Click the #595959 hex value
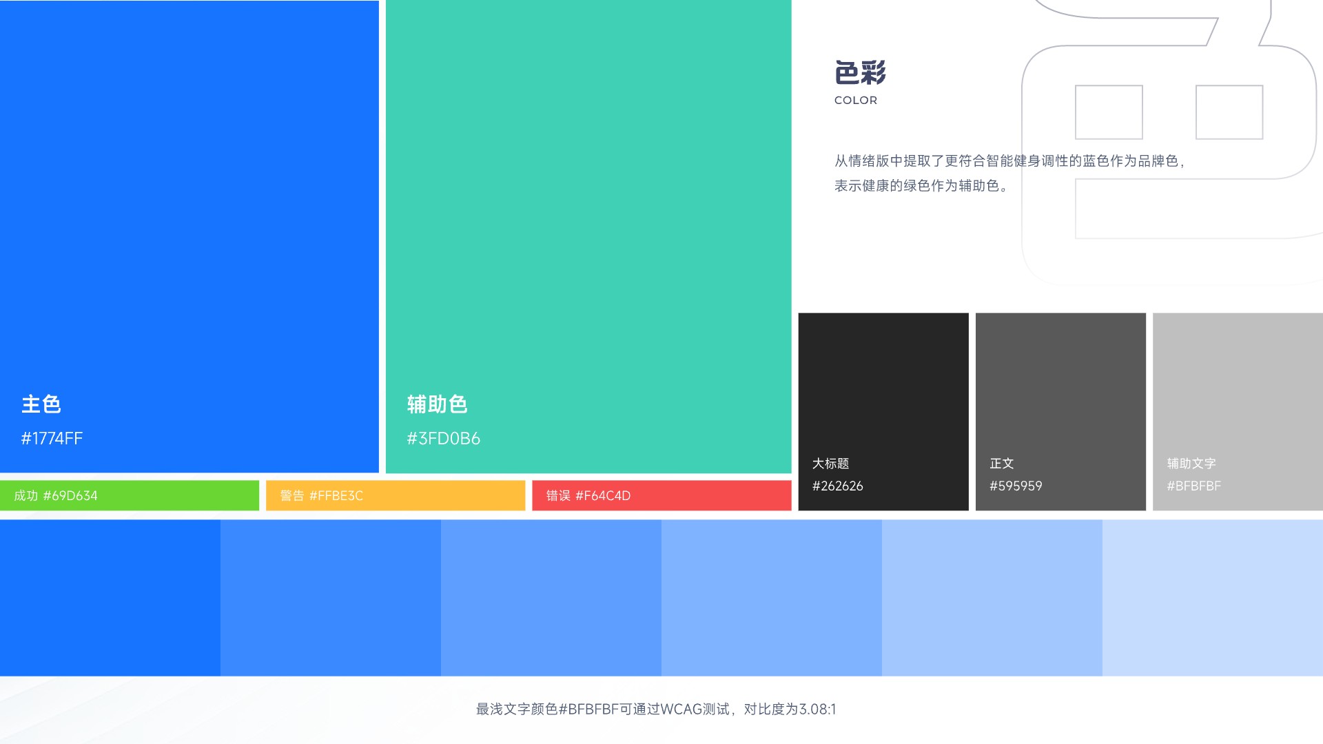Viewport: 1323px width, 744px height. [1016, 486]
